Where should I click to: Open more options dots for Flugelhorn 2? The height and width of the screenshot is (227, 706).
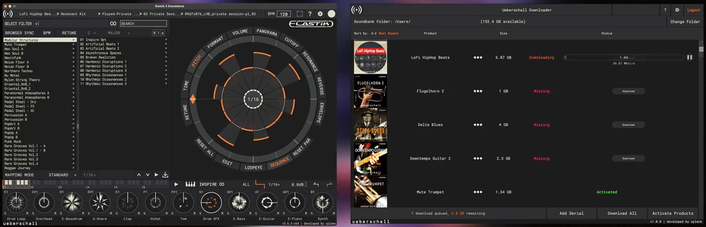(x=477, y=91)
